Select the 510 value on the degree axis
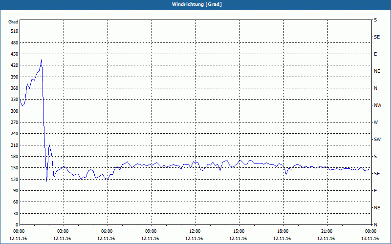Image resolution: width=391 pixels, height=244 pixels. tap(15, 31)
